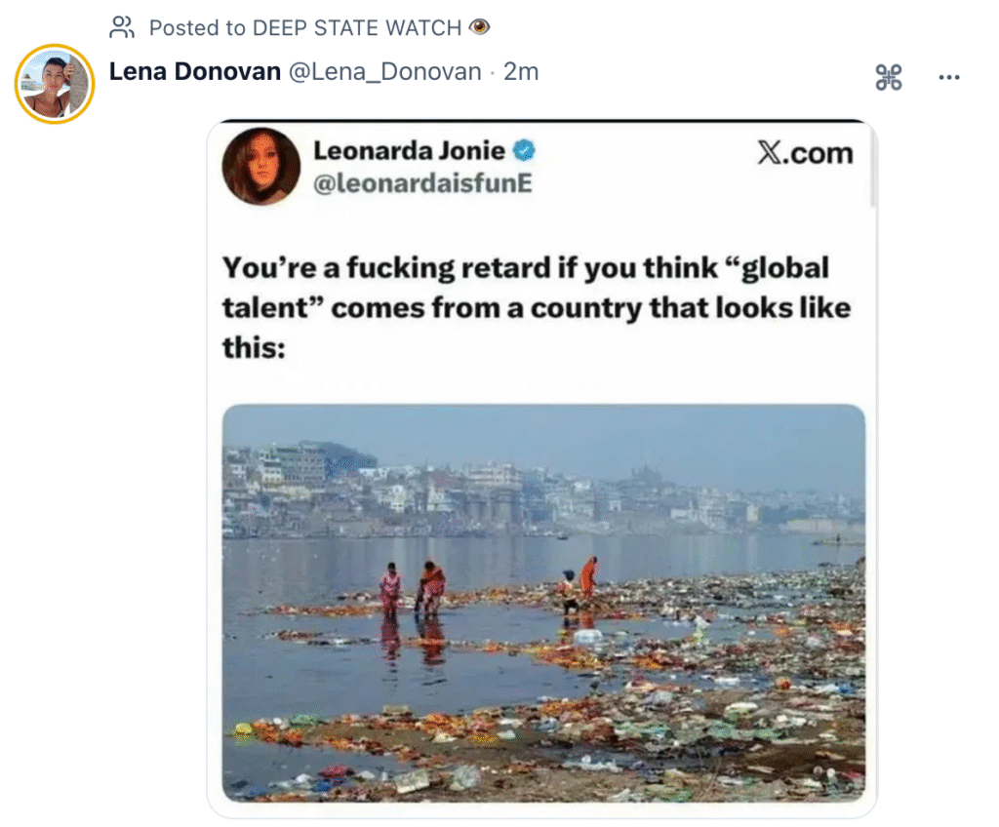Click the community people icon
Screen dimensions: 999x827
[x=121, y=27]
